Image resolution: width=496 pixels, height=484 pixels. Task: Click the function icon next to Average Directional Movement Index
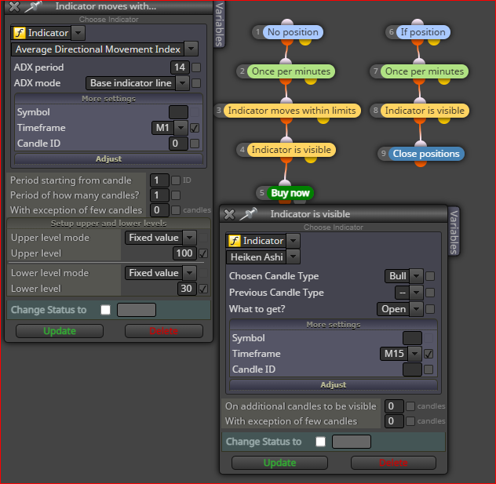click(20, 33)
